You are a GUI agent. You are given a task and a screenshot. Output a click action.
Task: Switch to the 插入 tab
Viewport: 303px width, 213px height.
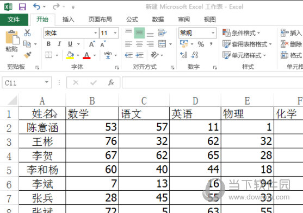point(68,20)
